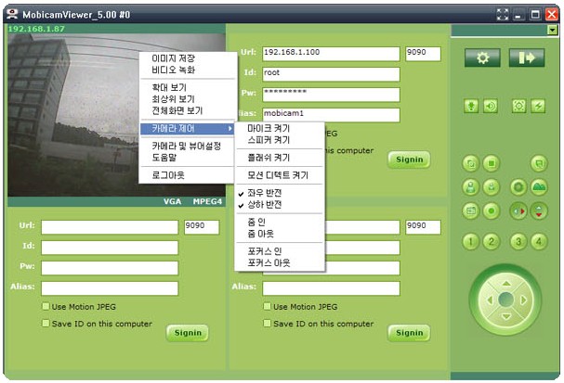Click the down arrow on the PTZ dial
The height and width of the screenshot is (383, 564).
[x=506, y=316]
